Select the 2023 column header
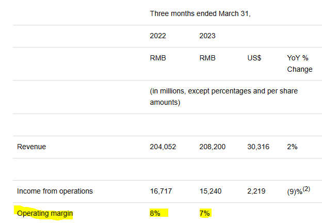Image resolution: width=322 pixels, height=223 pixels. 207,36
